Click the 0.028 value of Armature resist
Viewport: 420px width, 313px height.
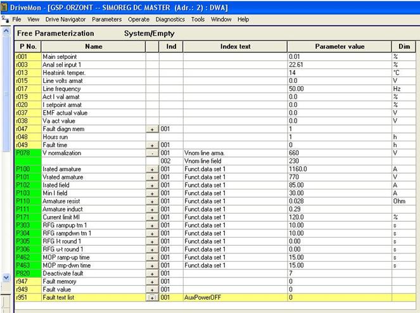(x=340, y=201)
